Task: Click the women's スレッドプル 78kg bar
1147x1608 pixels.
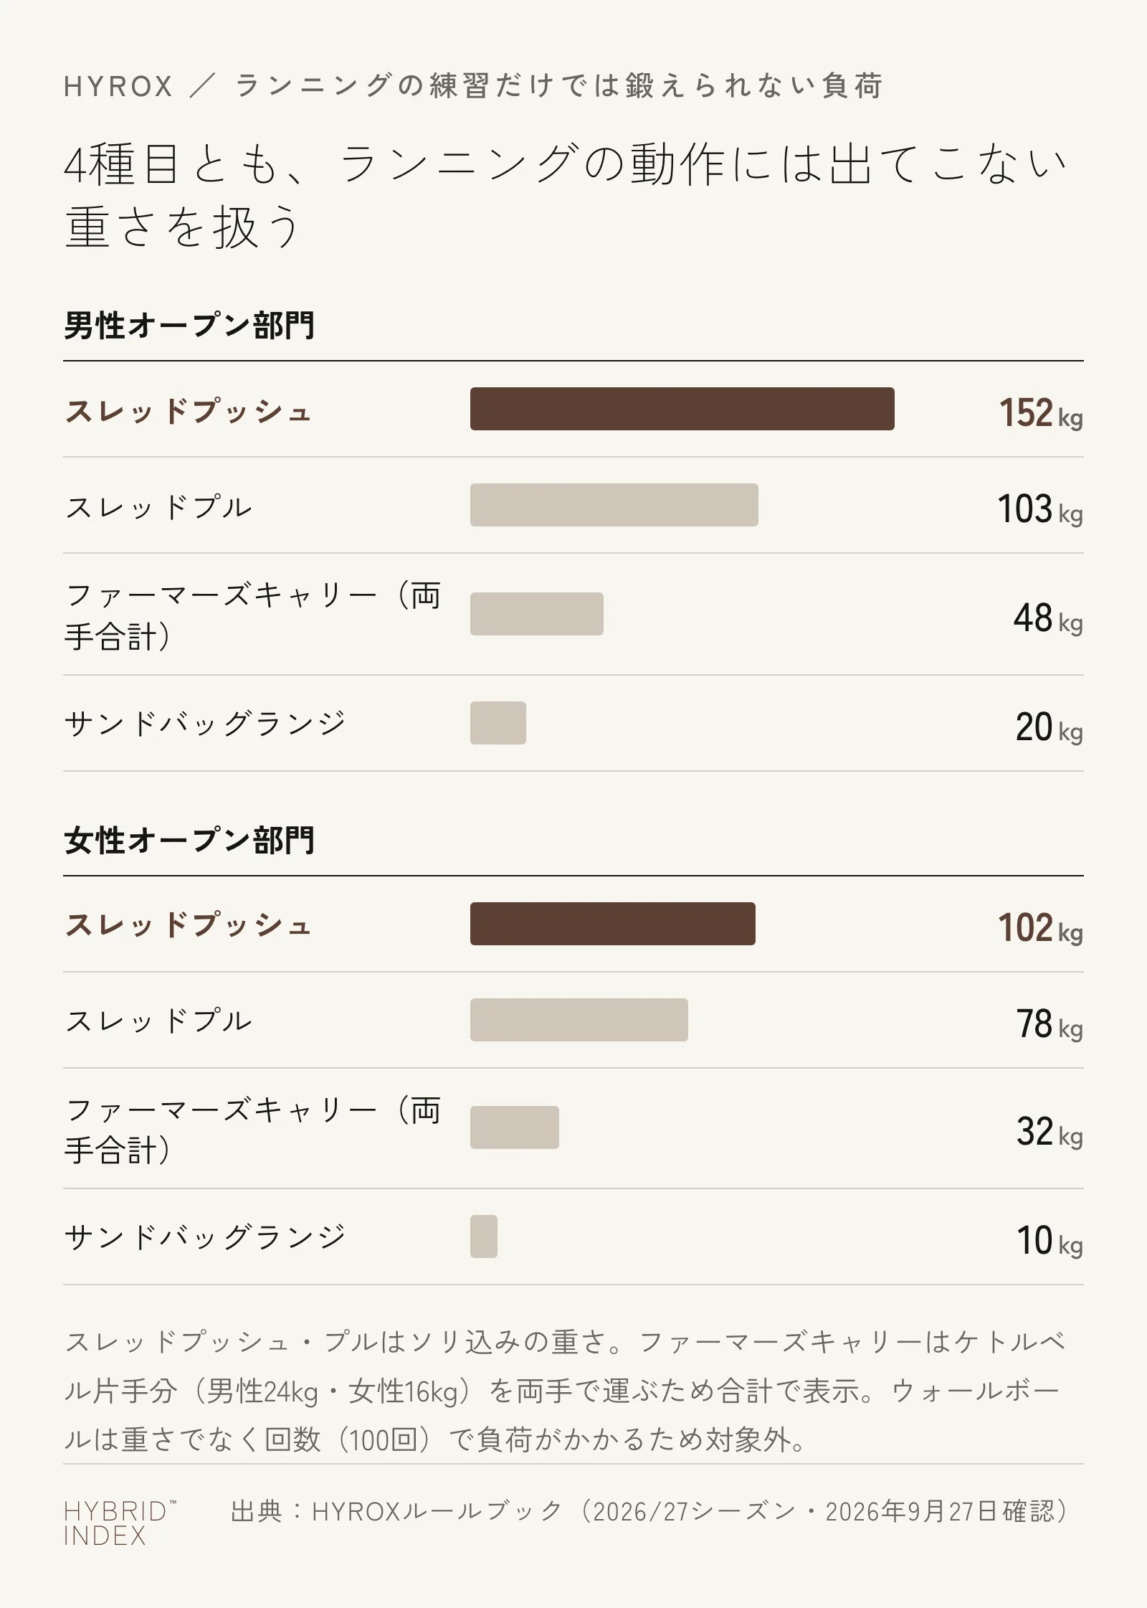Action: coord(579,1020)
